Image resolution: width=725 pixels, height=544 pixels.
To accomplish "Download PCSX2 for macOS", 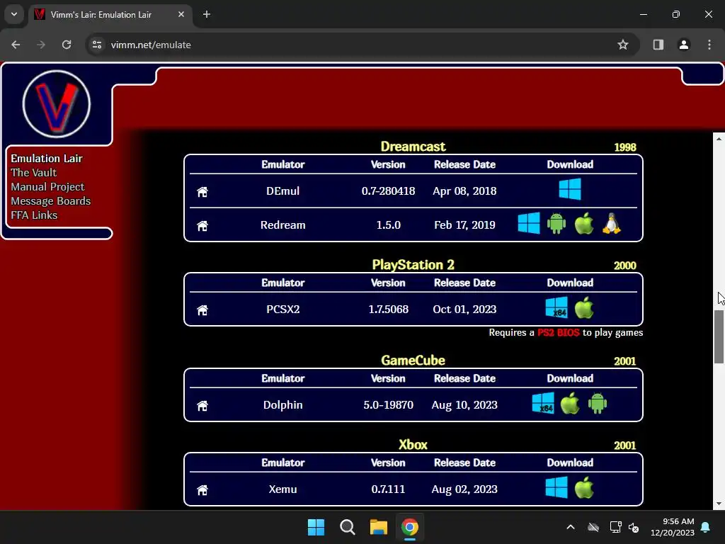I will 584,307.
